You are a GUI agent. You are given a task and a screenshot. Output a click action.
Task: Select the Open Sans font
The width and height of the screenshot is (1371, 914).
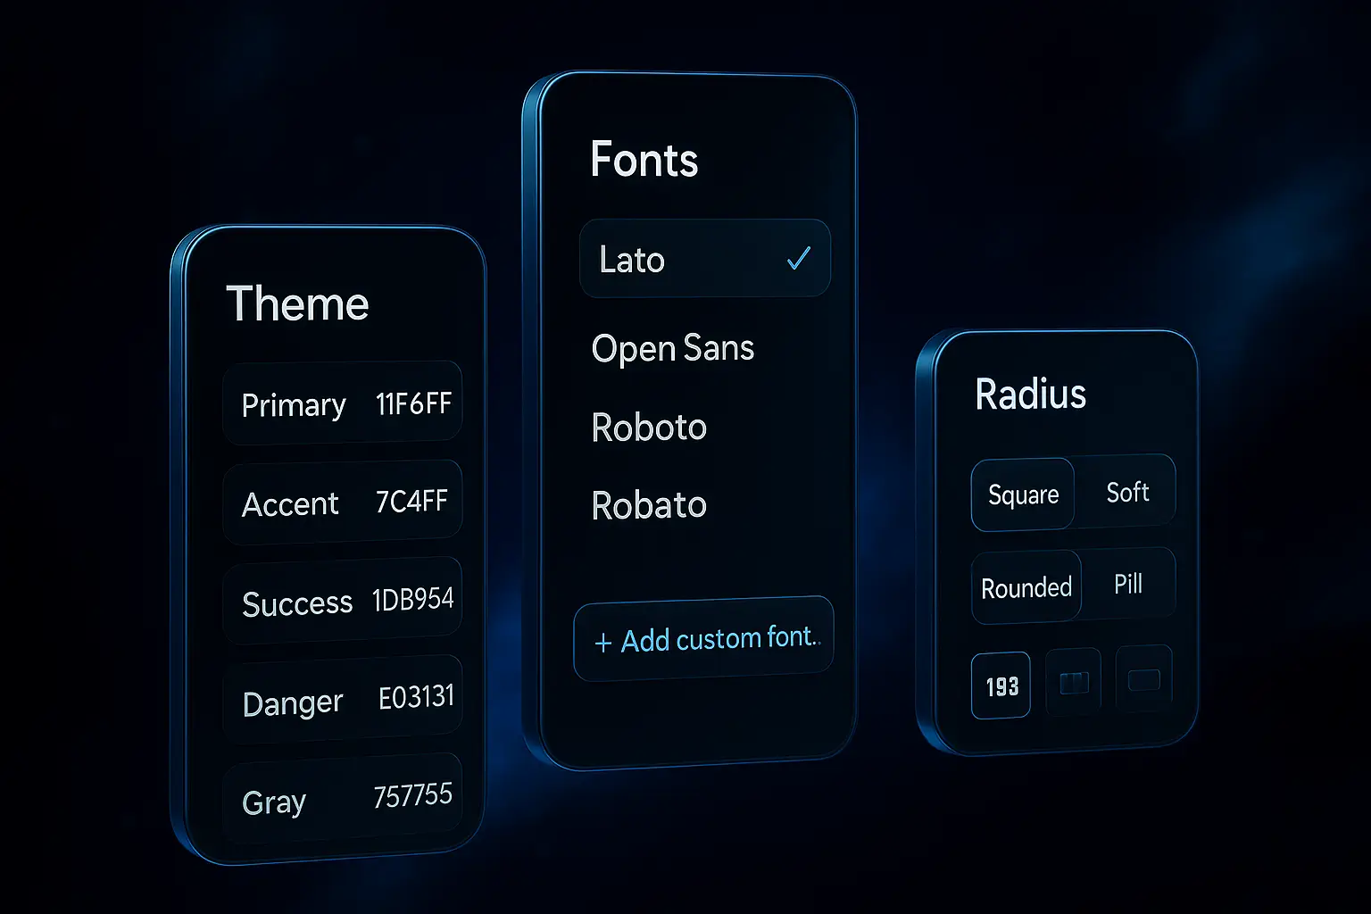coord(672,348)
